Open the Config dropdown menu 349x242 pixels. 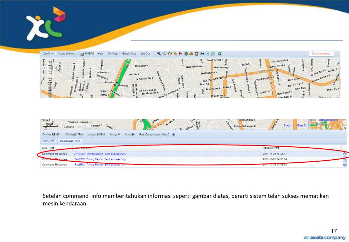click(x=48, y=54)
